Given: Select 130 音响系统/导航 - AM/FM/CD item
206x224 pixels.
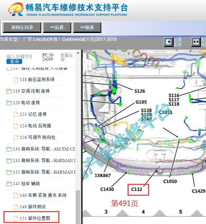Looking at the screenshot, I should (x=44, y=149).
